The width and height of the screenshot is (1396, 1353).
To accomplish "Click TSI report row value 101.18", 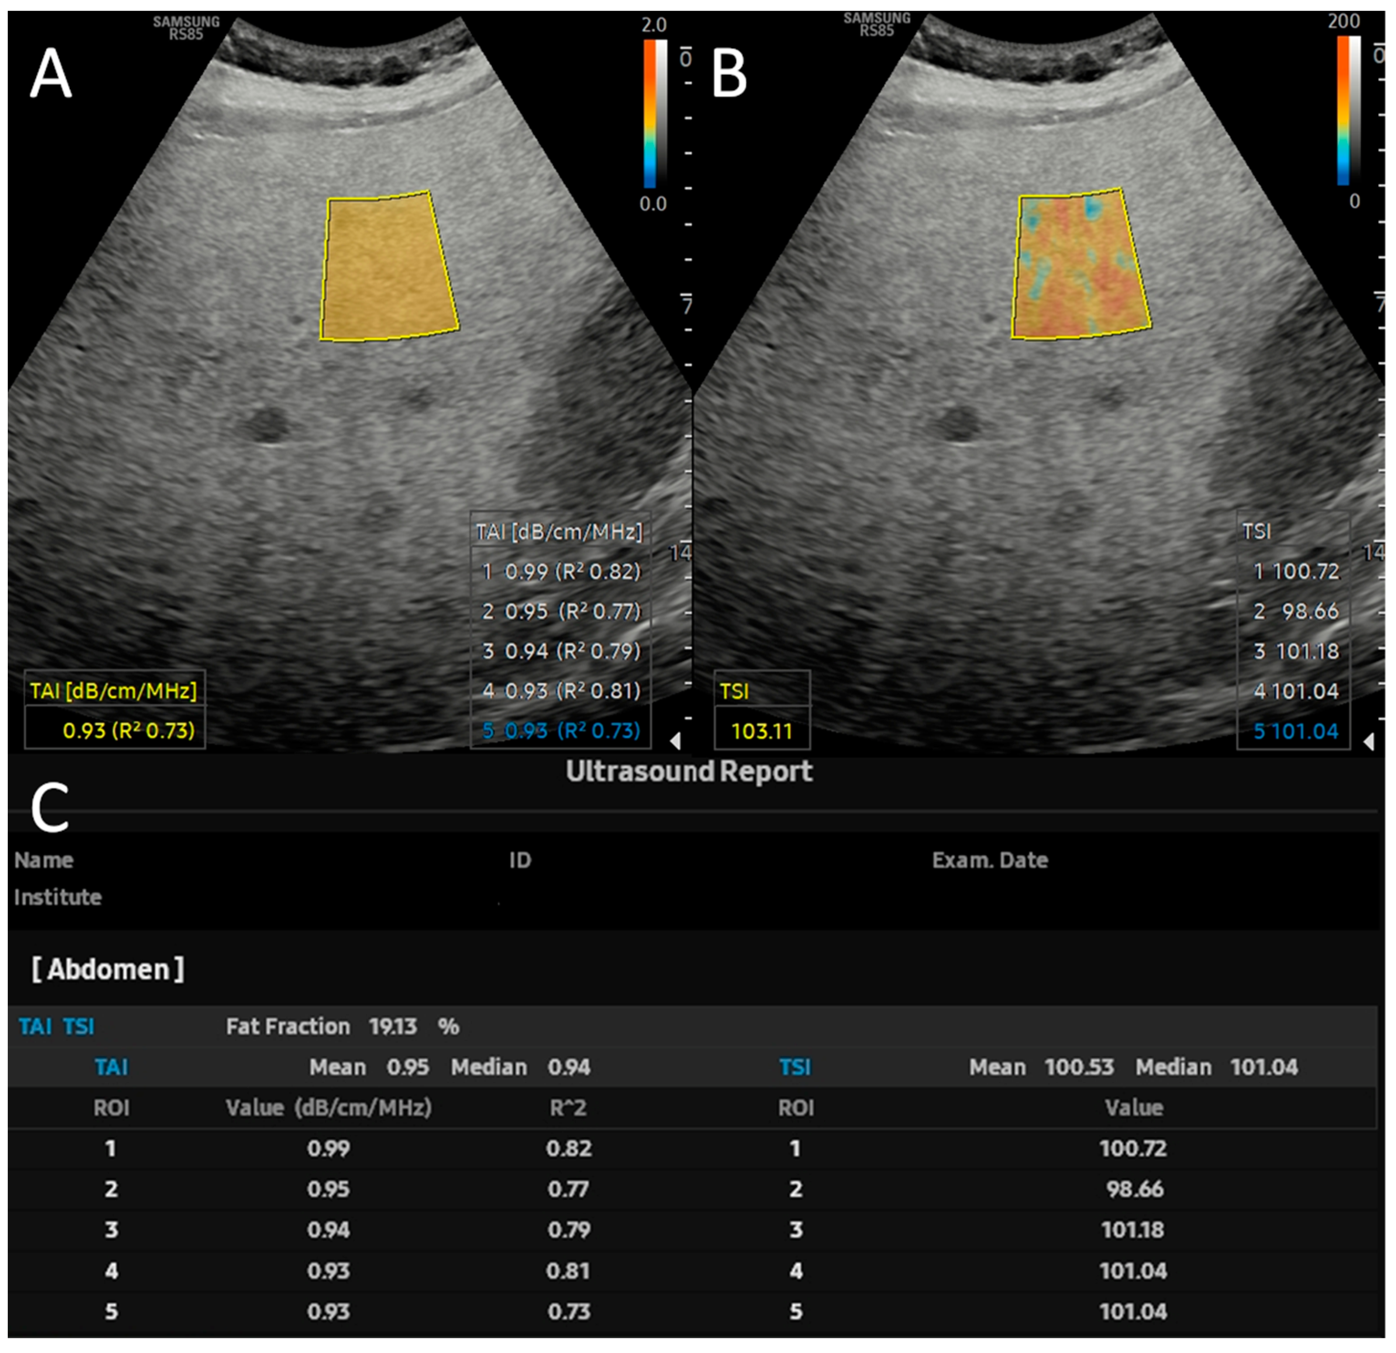I will 1132,1230.
